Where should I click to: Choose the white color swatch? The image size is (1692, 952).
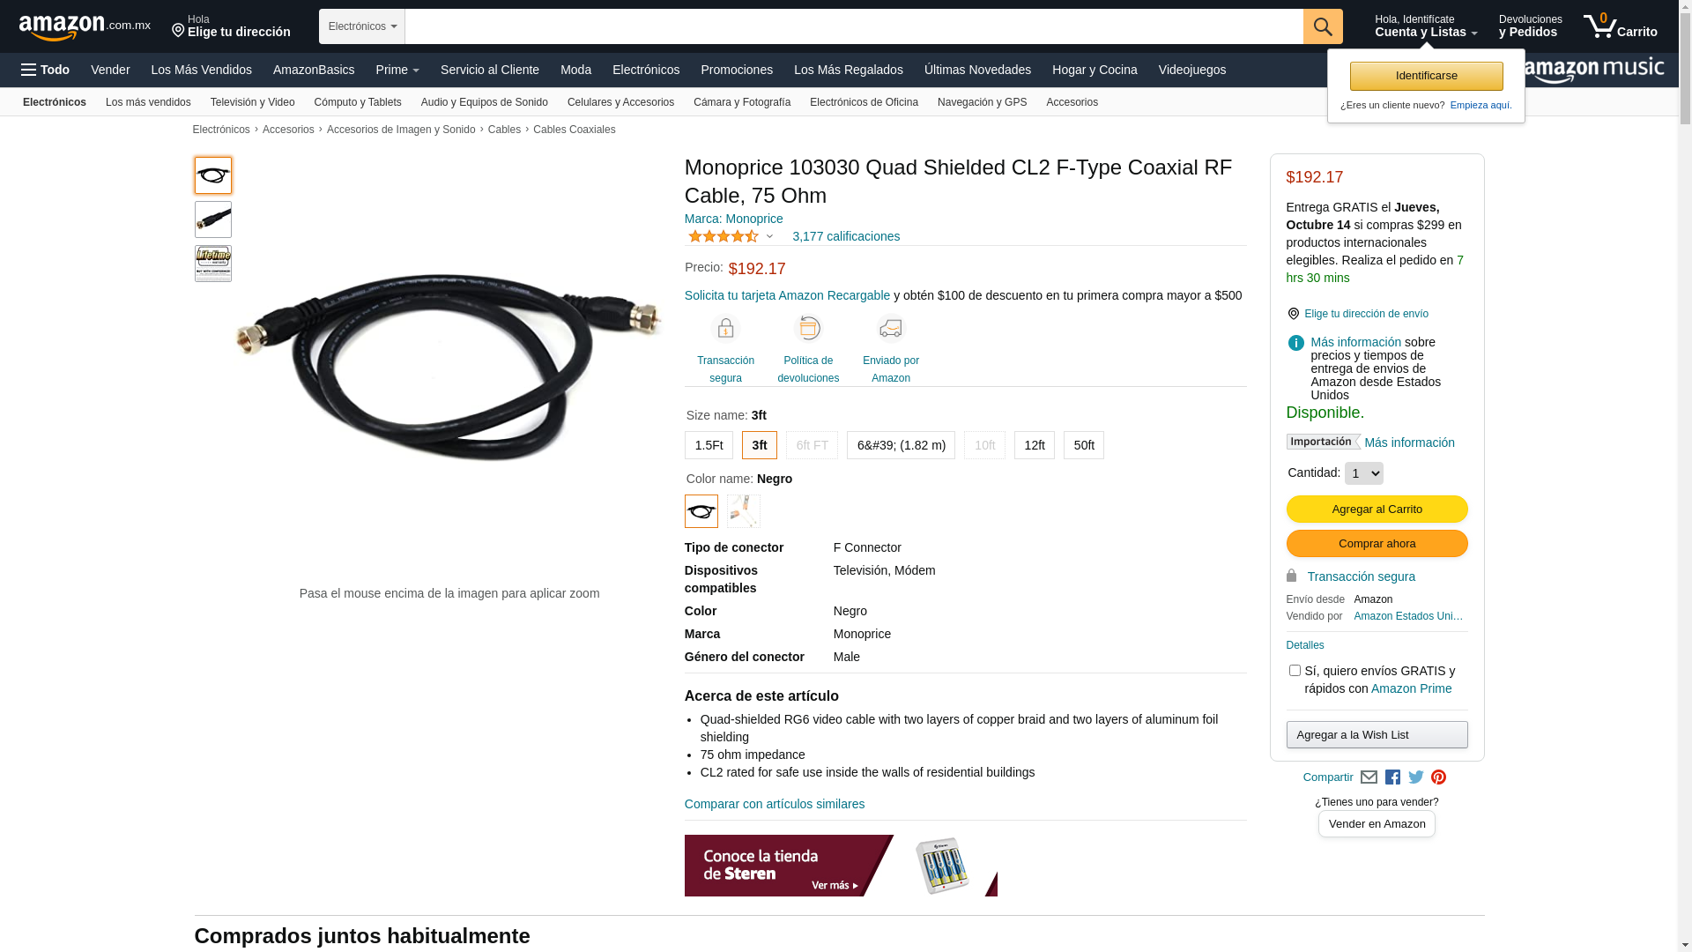click(x=744, y=511)
